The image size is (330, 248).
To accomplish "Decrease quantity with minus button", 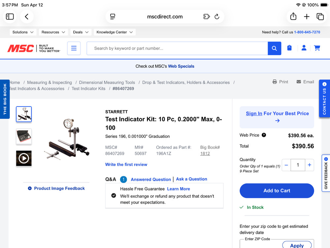I will (x=286, y=165).
